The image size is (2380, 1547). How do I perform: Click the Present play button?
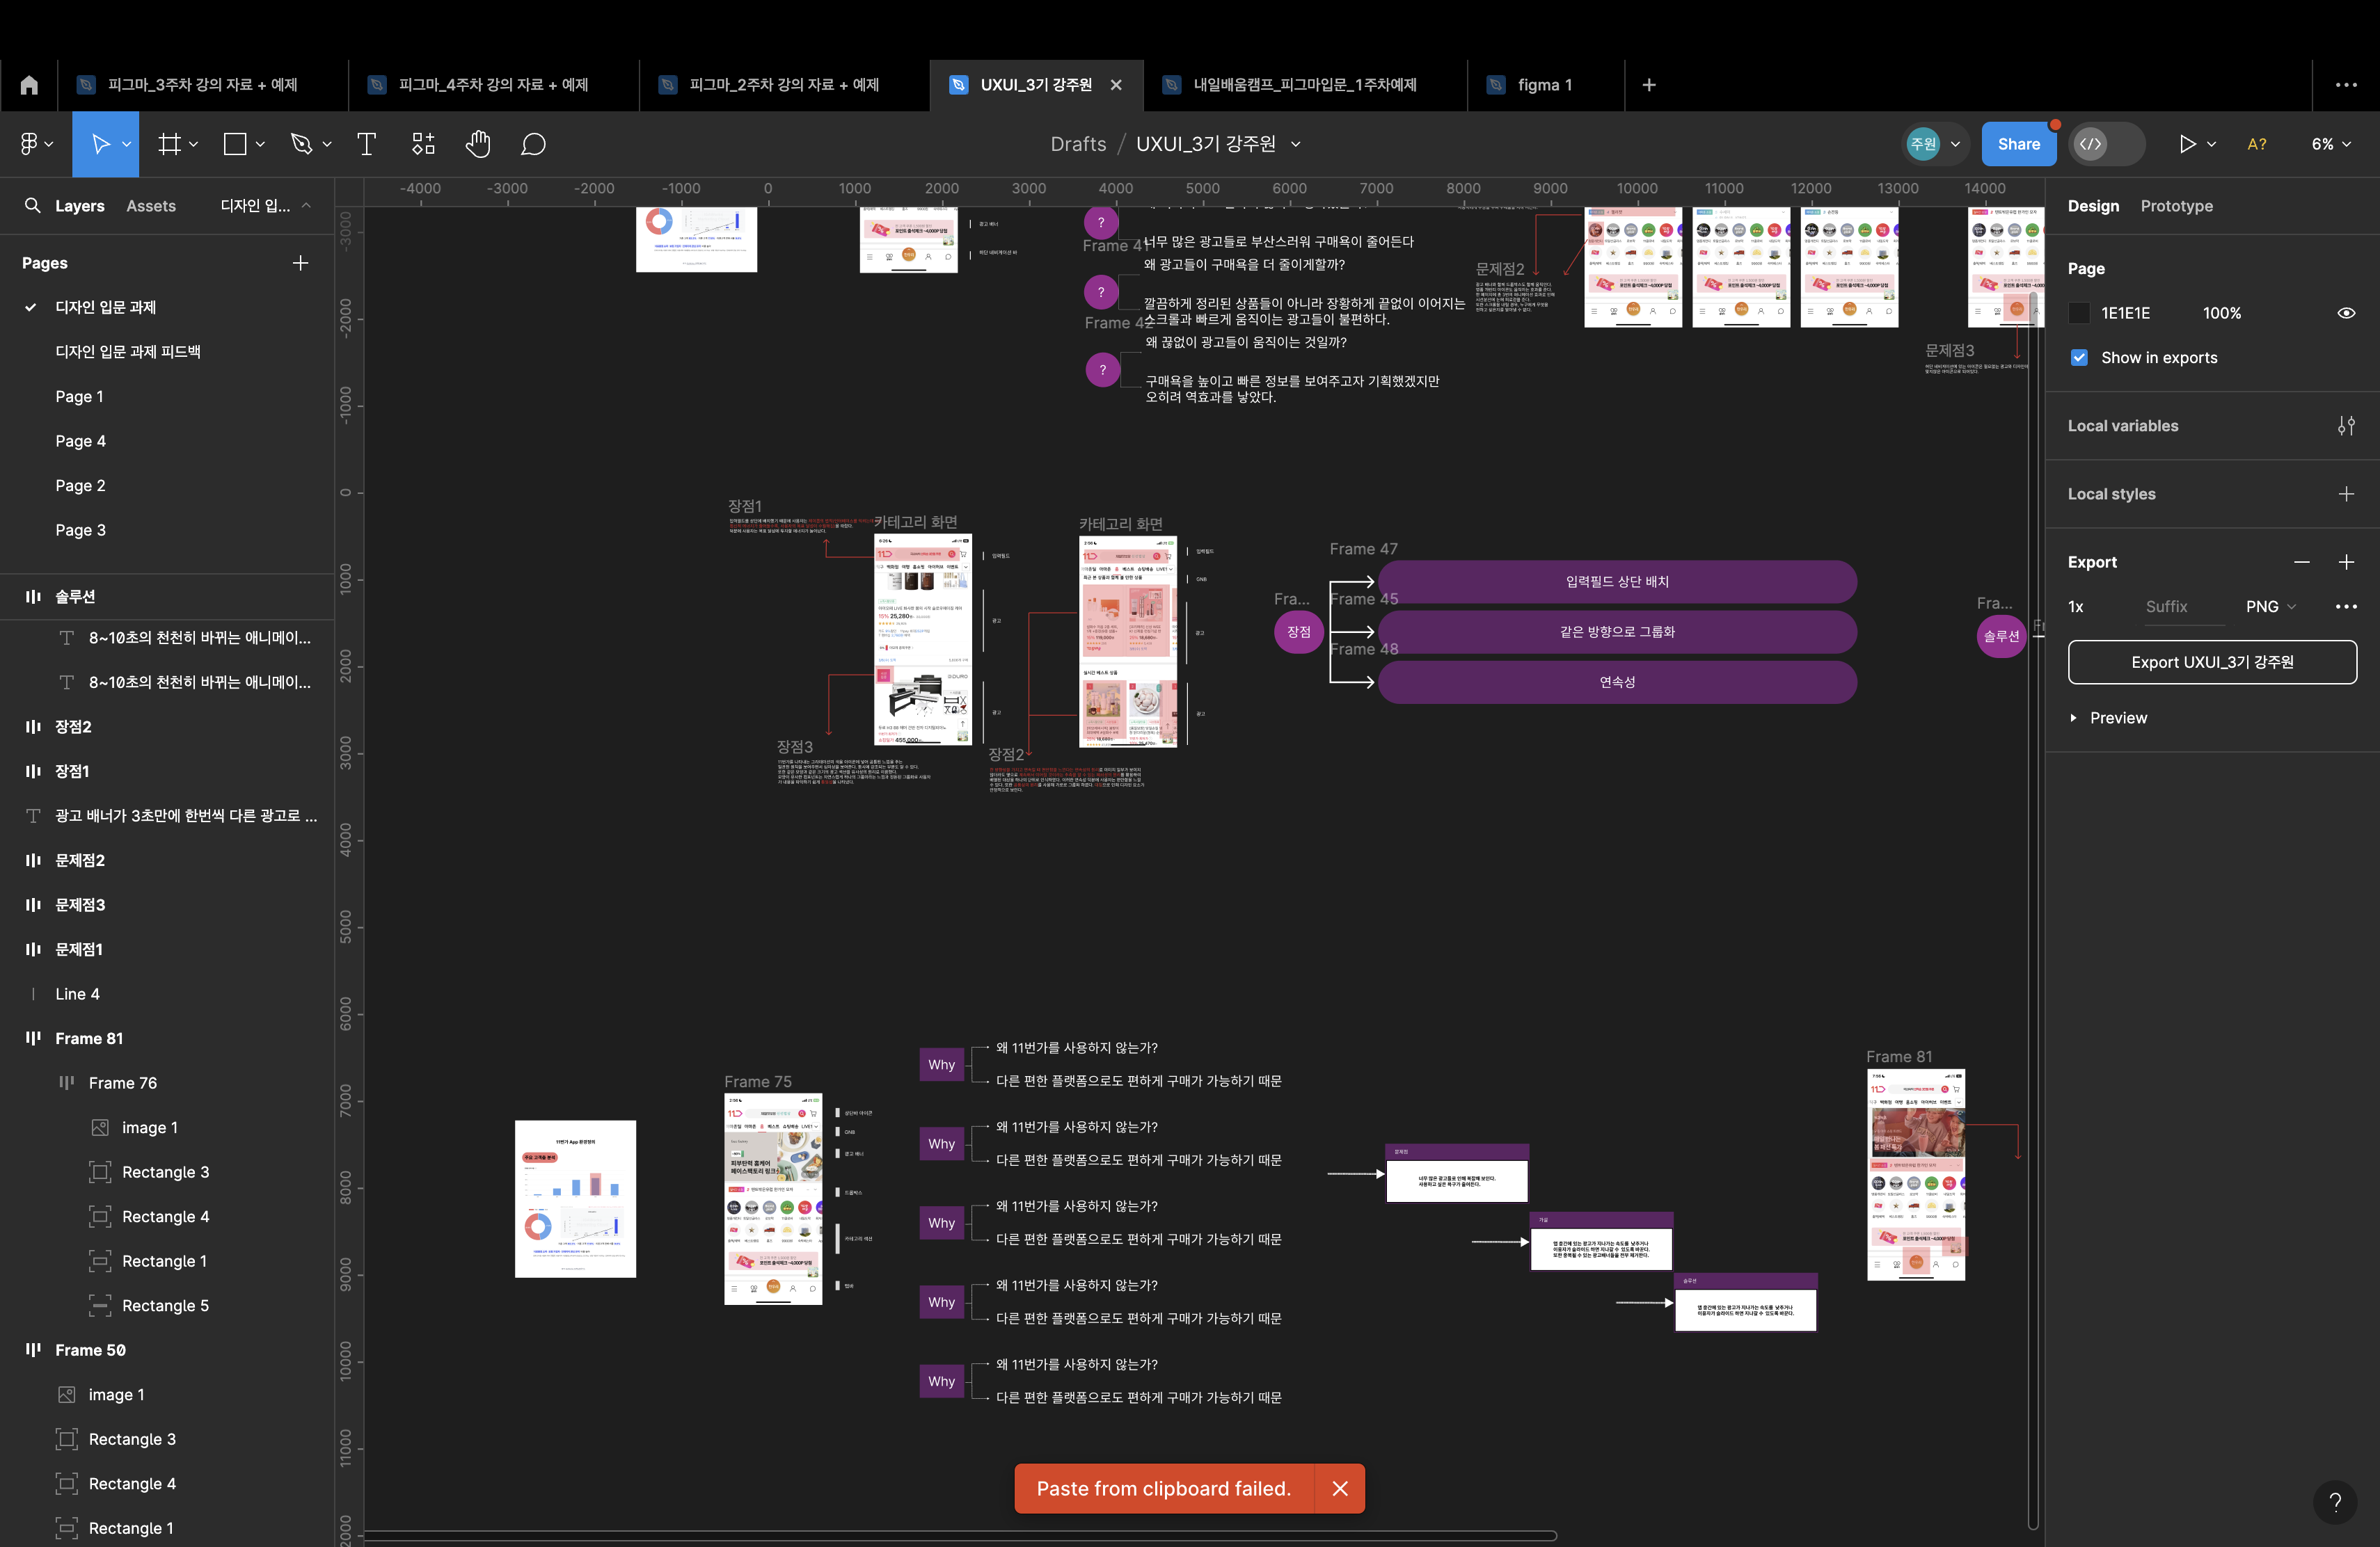click(2187, 144)
